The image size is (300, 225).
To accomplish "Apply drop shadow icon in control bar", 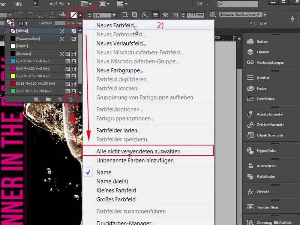I will click(x=135, y=15).
